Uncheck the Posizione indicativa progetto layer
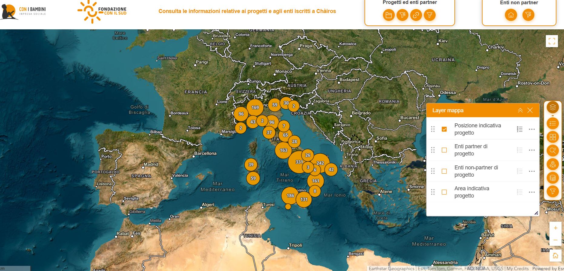Screen dimensions: 564x271 444,129
